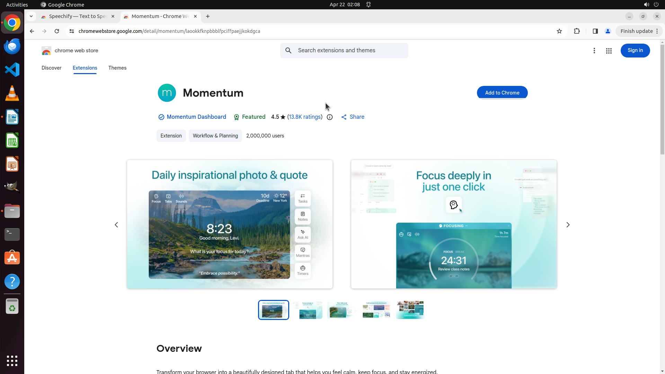The height and width of the screenshot is (374, 665).
Task: Toggle the Chrome side panel
Action: pyautogui.click(x=595, y=31)
